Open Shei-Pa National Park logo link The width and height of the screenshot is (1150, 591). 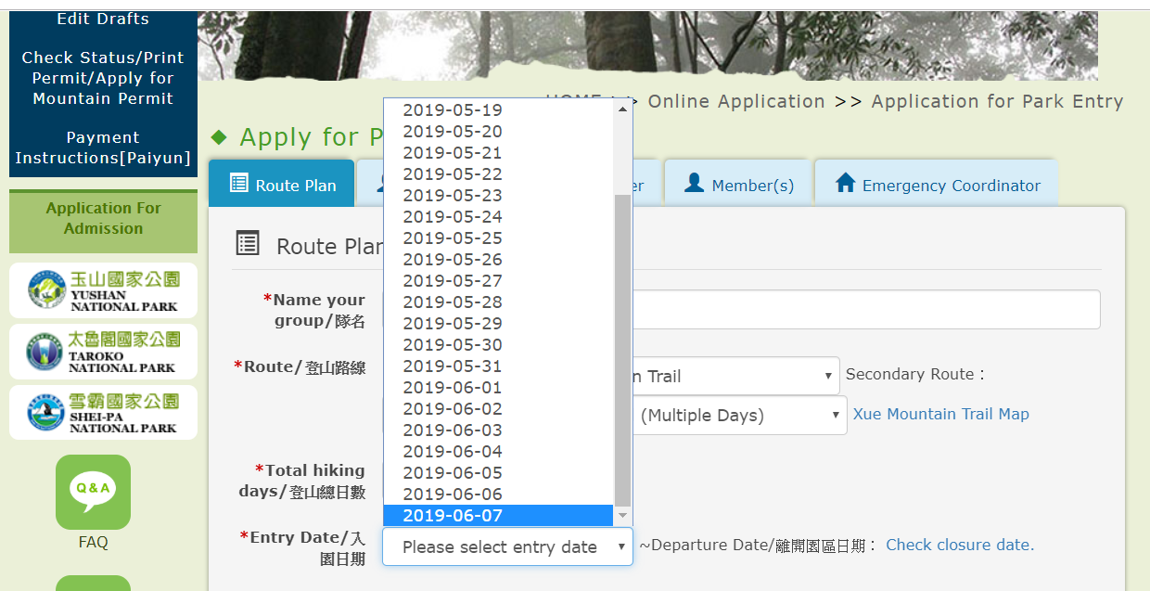click(x=103, y=413)
